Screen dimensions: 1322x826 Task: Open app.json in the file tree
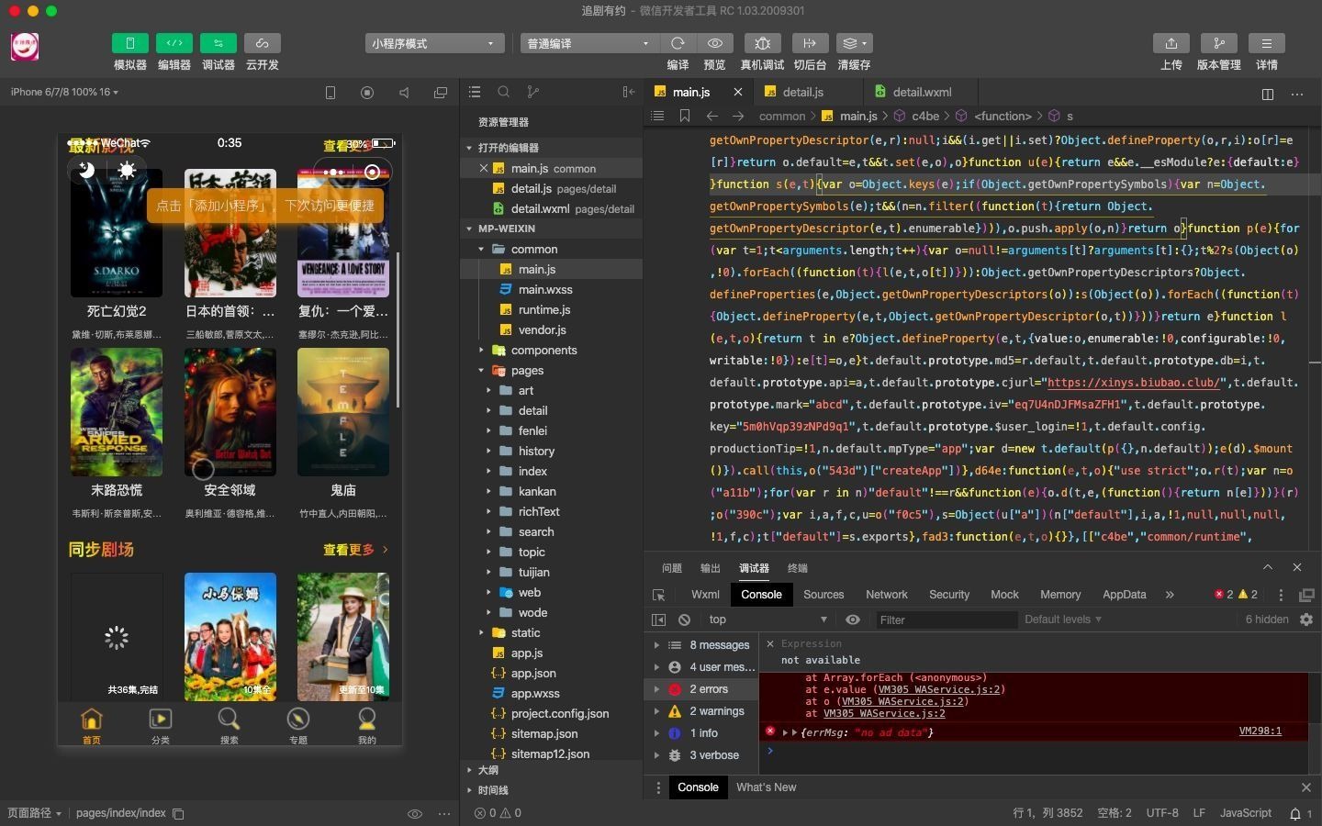551,673
